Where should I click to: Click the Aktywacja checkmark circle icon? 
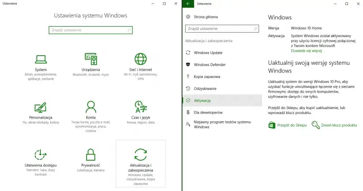tap(188, 100)
